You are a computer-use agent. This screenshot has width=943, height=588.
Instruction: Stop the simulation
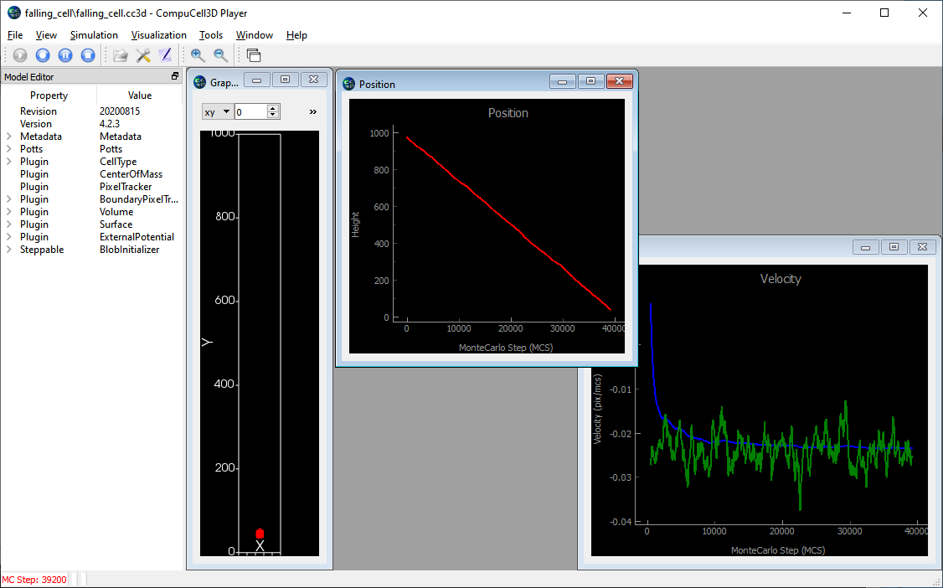point(88,55)
